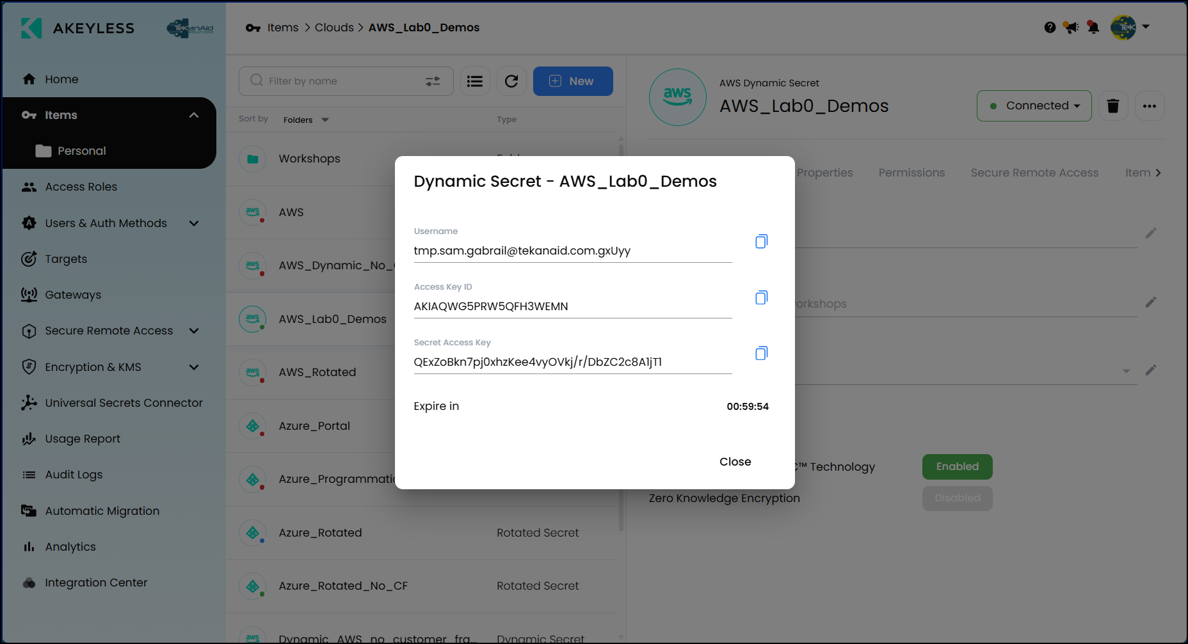Create a New item
1188x644 pixels.
click(x=573, y=81)
